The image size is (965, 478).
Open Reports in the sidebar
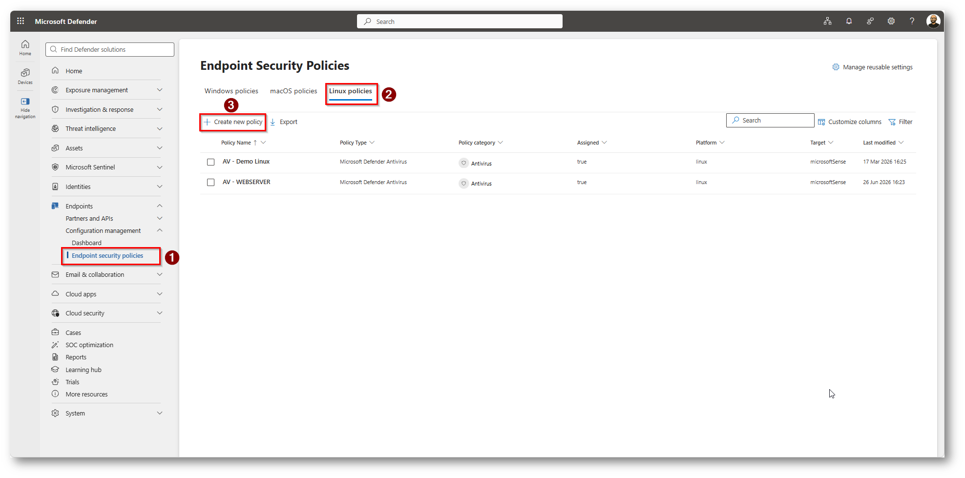pyautogui.click(x=76, y=357)
